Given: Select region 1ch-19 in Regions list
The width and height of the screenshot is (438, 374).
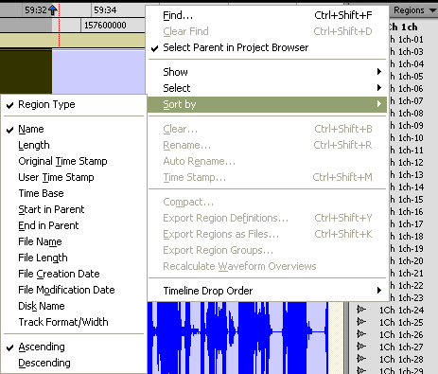Looking at the screenshot, I should point(407,249).
